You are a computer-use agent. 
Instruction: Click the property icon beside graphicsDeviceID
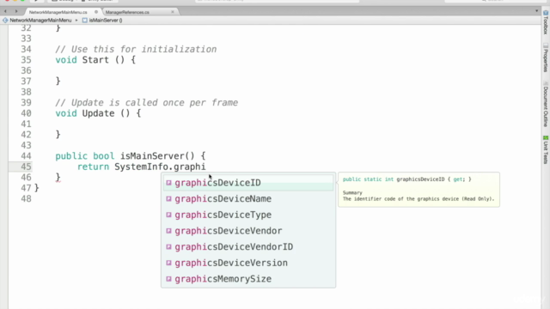click(x=168, y=183)
